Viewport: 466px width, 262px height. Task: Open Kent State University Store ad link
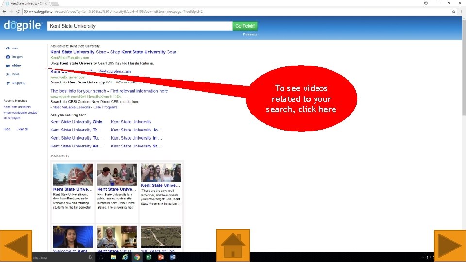click(113, 52)
